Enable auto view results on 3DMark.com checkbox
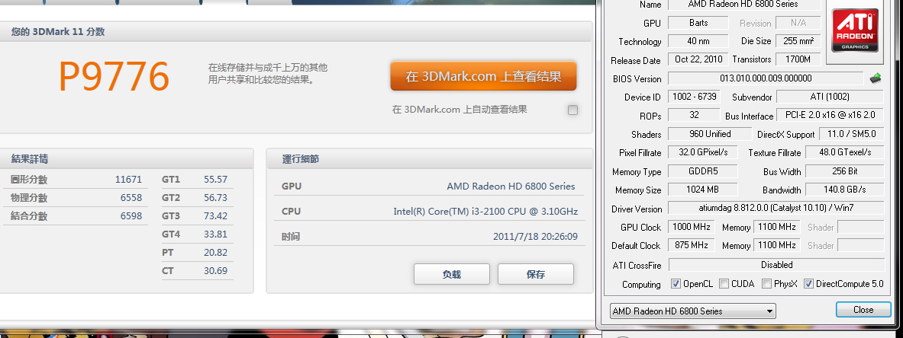This screenshot has width=903, height=338. click(x=572, y=110)
